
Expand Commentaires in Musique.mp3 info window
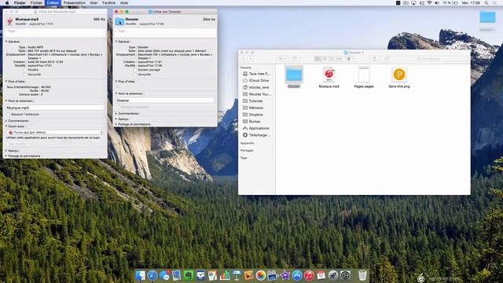click(x=6, y=121)
